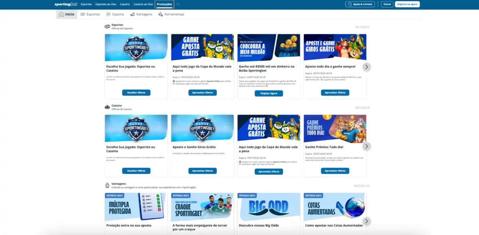The image size is (479, 235).
Task: Select the Início home tab
Action: [x=67, y=14]
